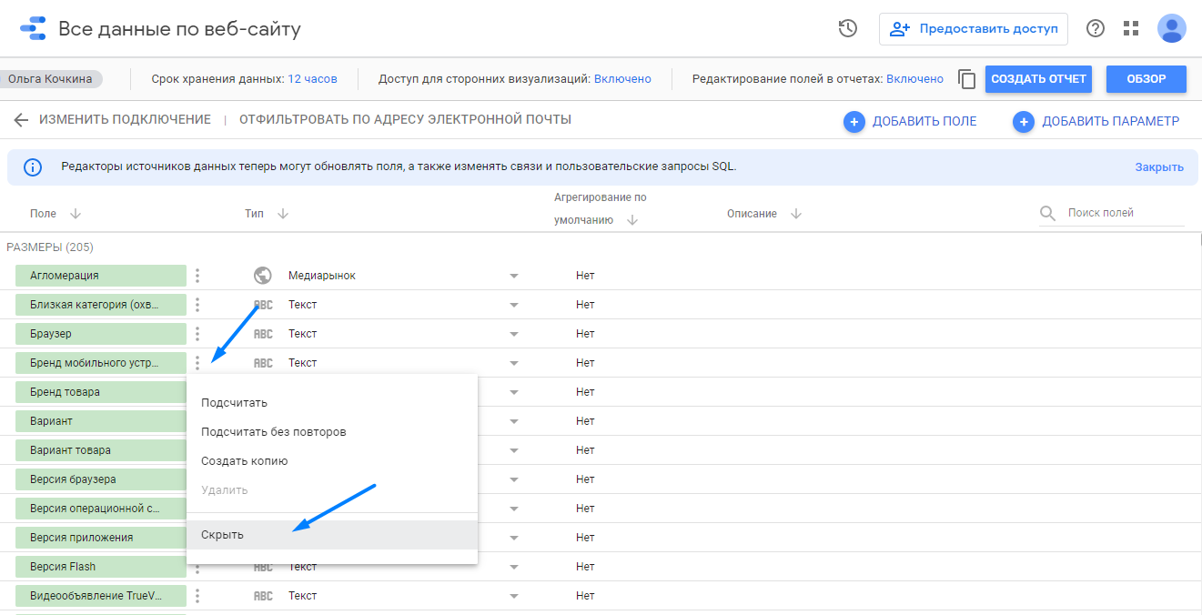Expand type dropdown for Агломерация row
Viewport: 1202px width, 615px height.
(513, 276)
